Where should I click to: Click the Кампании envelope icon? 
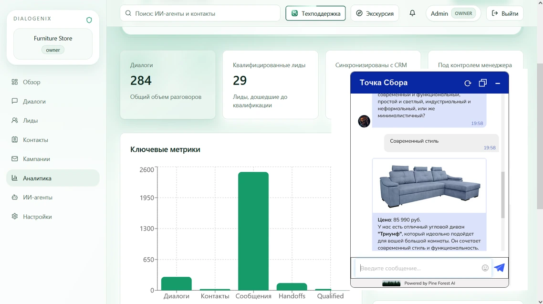[x=14, y=159]
